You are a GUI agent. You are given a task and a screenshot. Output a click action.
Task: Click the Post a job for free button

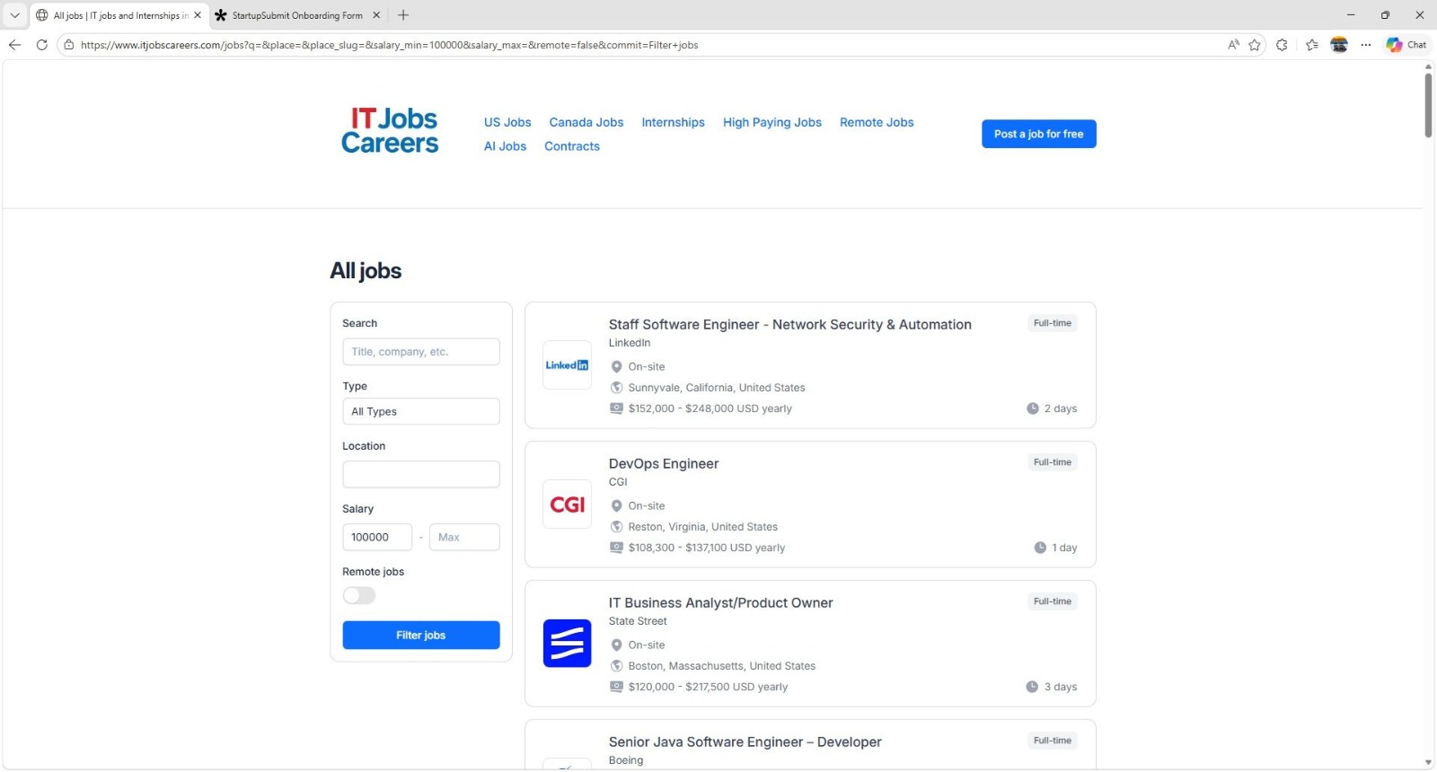[x=1038, y=135]
